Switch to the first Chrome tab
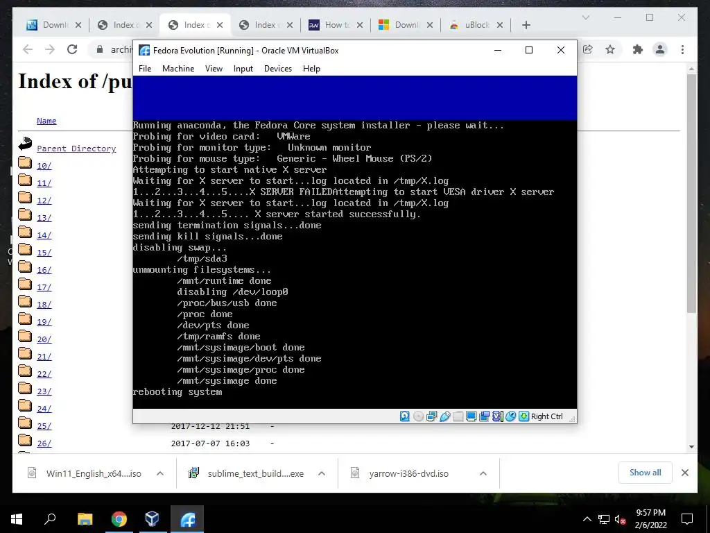Image resolution: width=710 pixels, height=533 pixels. click(x=53, y=25)
